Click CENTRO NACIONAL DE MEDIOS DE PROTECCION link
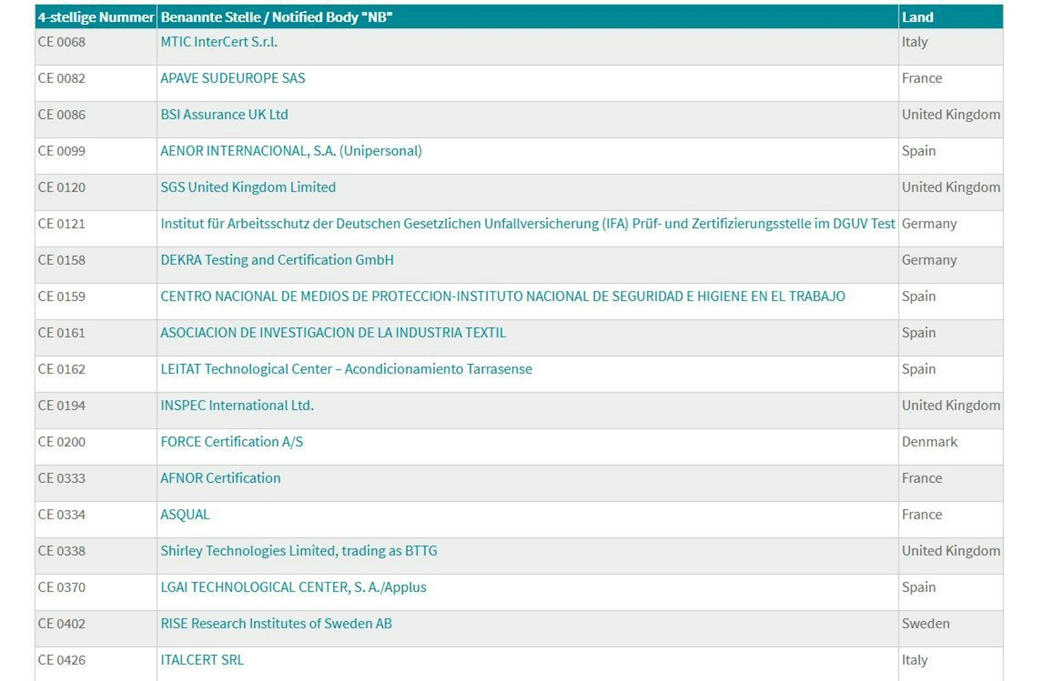 coord(502,296)
